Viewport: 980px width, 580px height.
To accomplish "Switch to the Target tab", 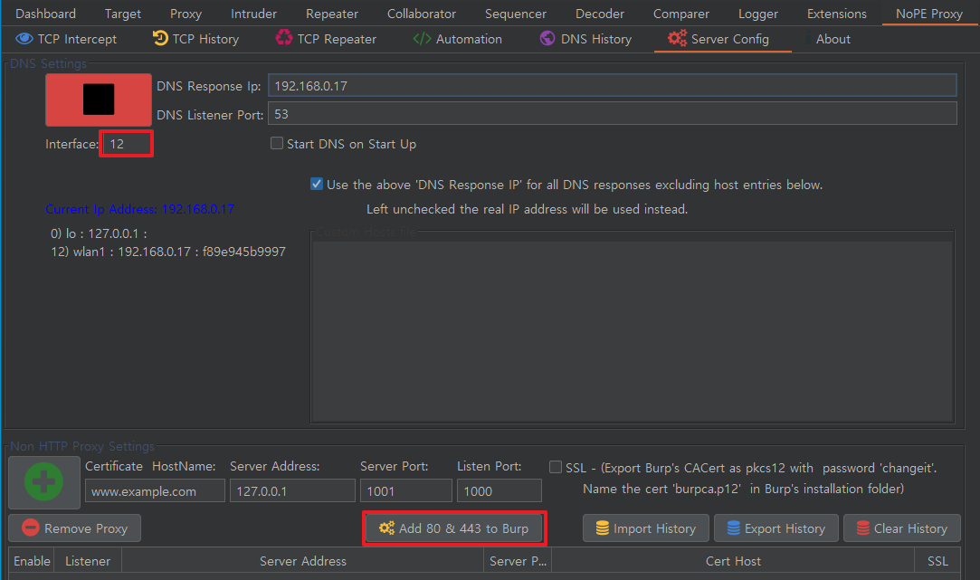I will point(122,14).
